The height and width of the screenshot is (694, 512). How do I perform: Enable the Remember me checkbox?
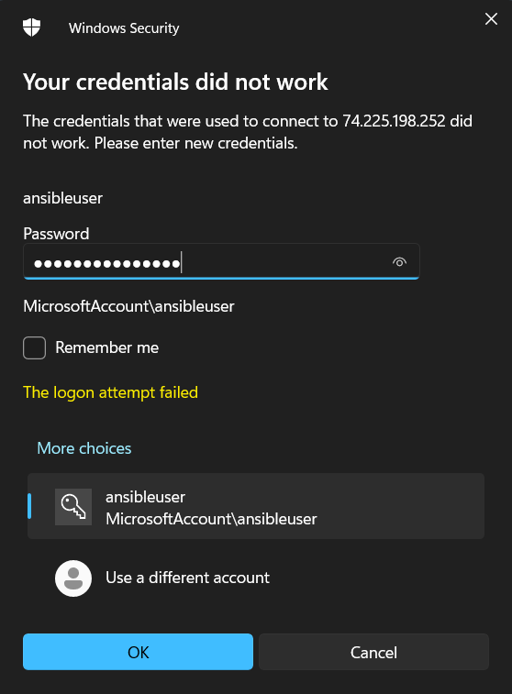35,347
